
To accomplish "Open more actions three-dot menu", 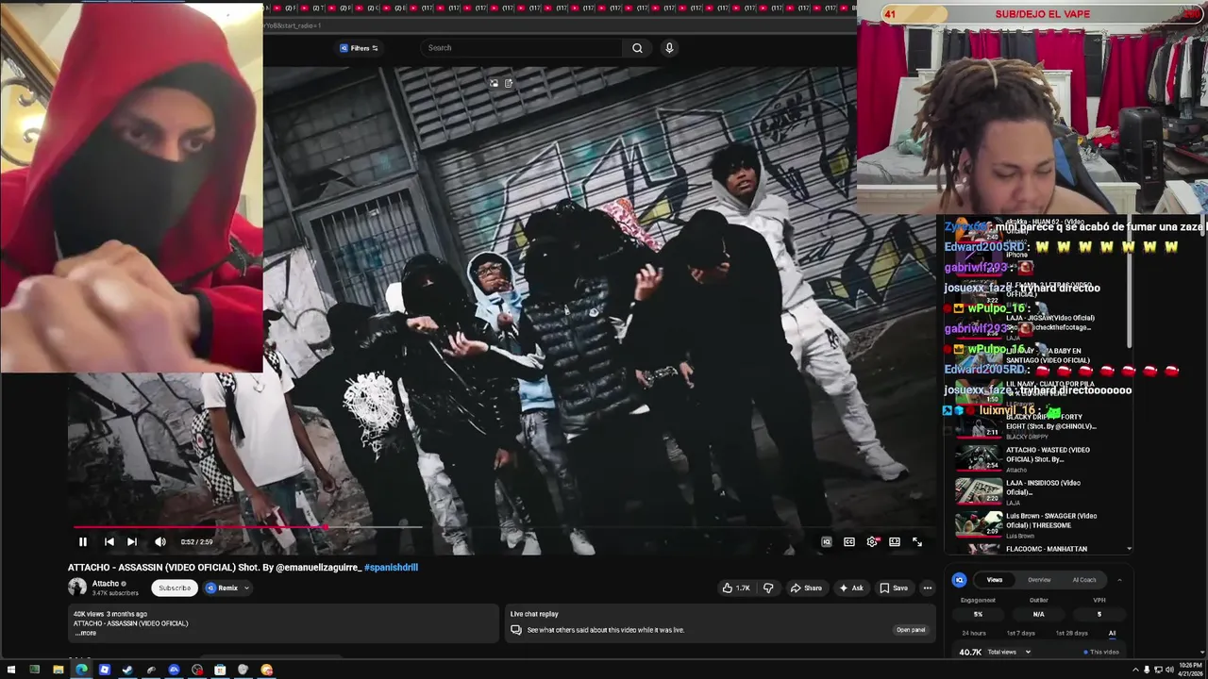I will point(928,588).
